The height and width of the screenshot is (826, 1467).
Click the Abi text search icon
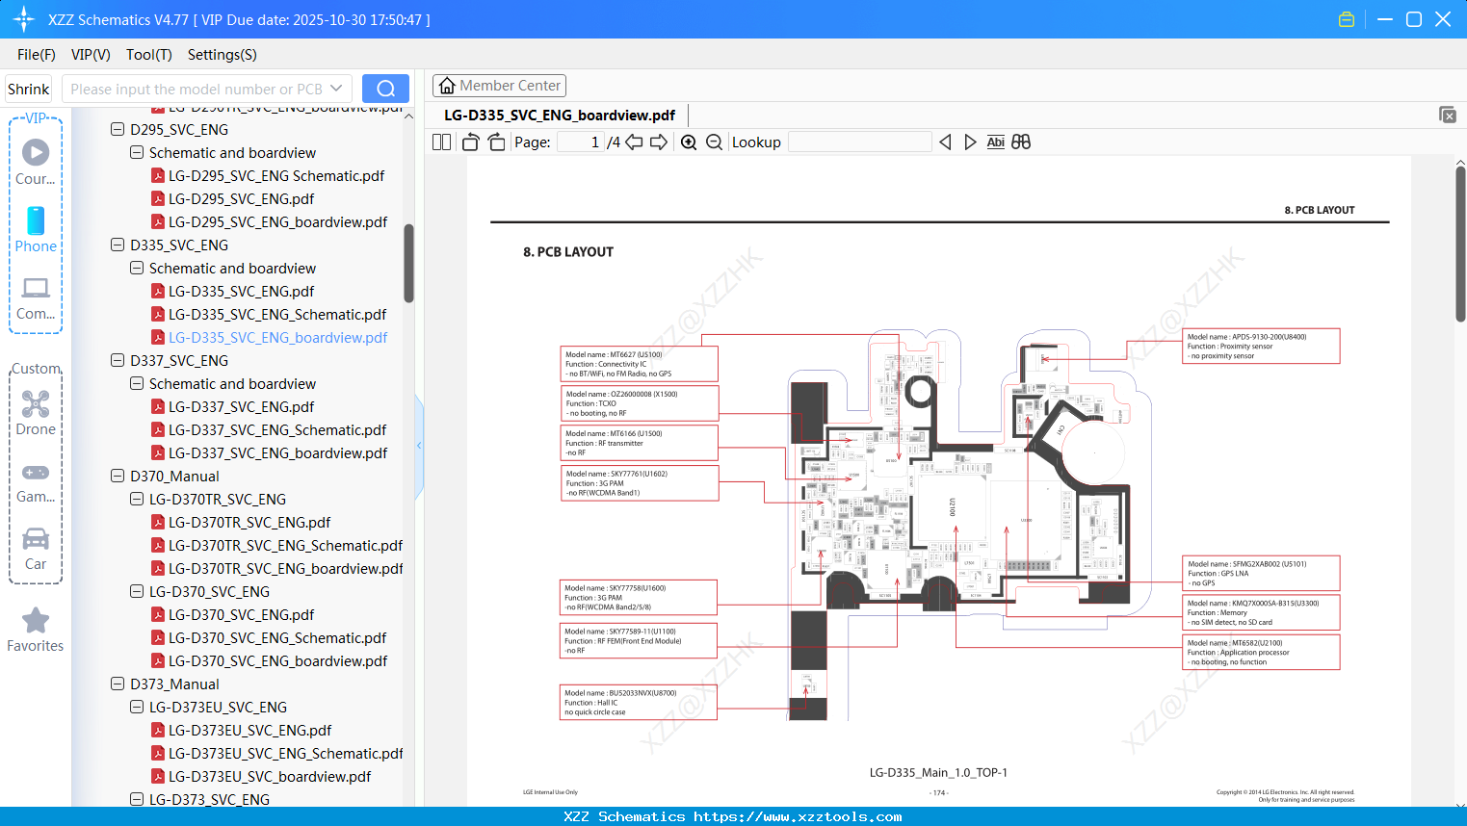point(995,142)
